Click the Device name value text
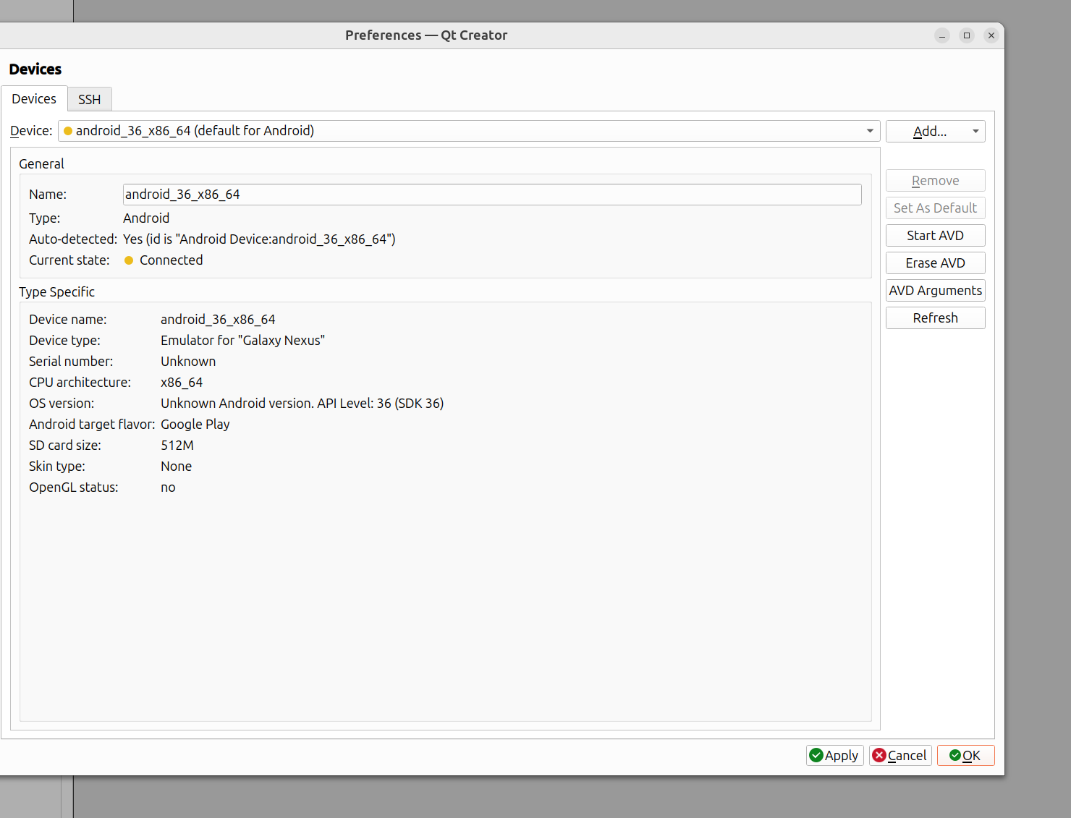 tap(218, 320)
